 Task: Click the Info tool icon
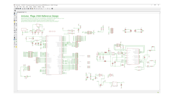(14, 13)
